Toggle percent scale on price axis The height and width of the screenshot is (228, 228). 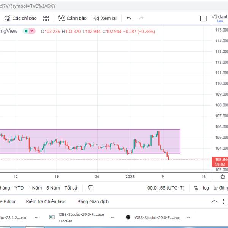pyautogui.click(x=196, y=188)
